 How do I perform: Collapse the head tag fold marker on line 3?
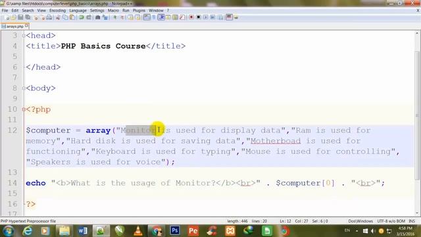click(x=24, y=36)
